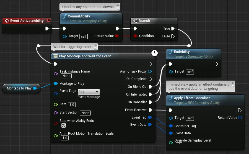Click the Return Value array pin on Apply Effect Container
Viewport: 249px width, 154px height.
240,118
